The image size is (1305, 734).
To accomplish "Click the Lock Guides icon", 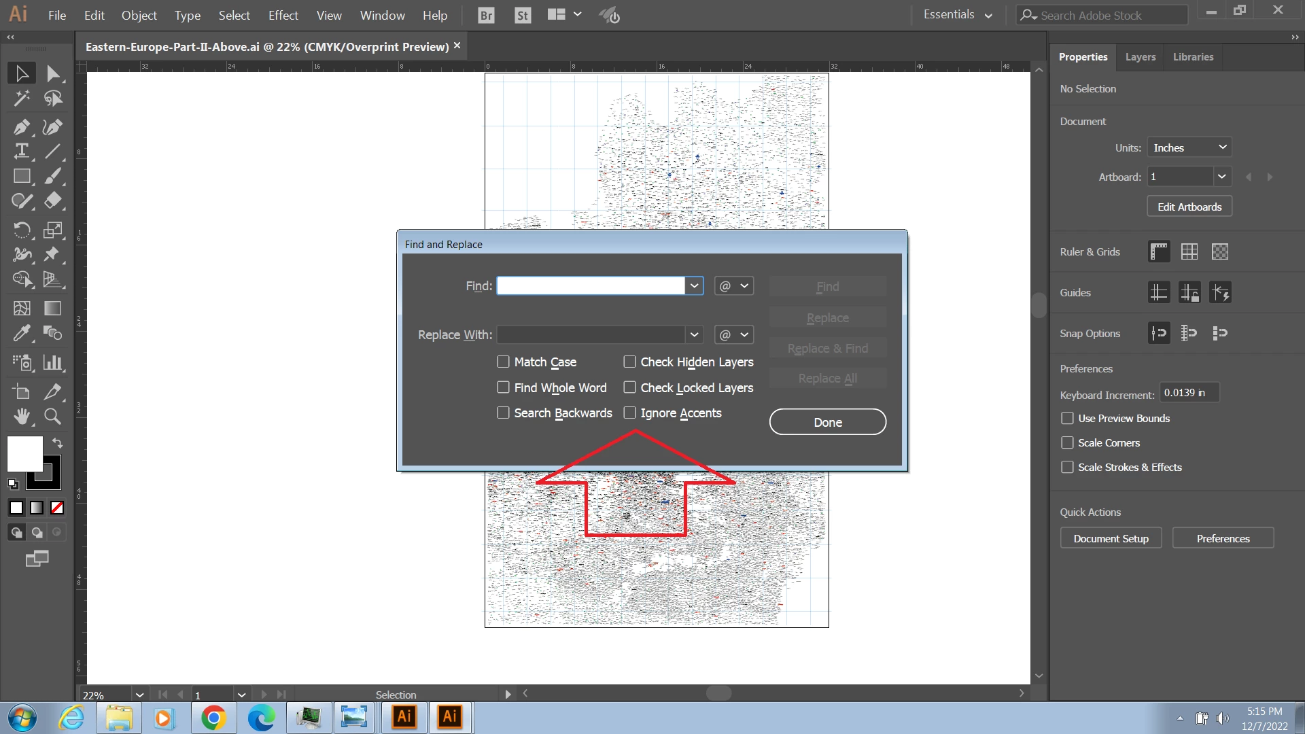I will pos(1189,293).
